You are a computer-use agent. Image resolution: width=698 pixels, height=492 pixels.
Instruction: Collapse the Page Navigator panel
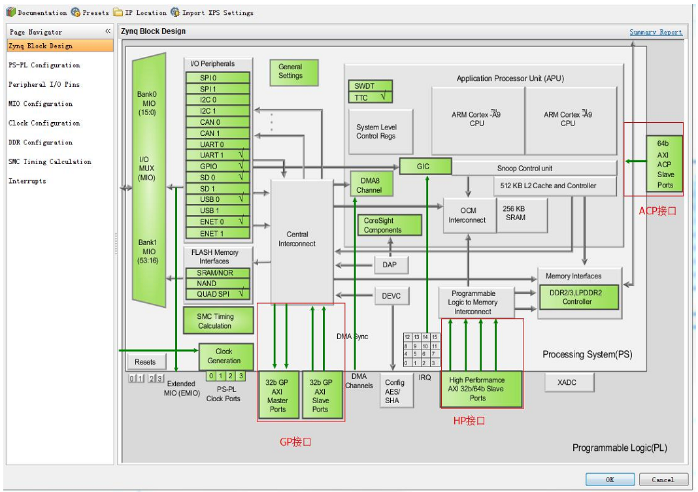point(108,31)
